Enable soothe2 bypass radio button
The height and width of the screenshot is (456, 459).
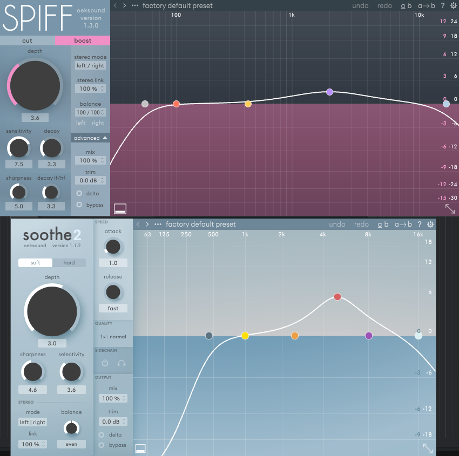[x=102, y=445]
